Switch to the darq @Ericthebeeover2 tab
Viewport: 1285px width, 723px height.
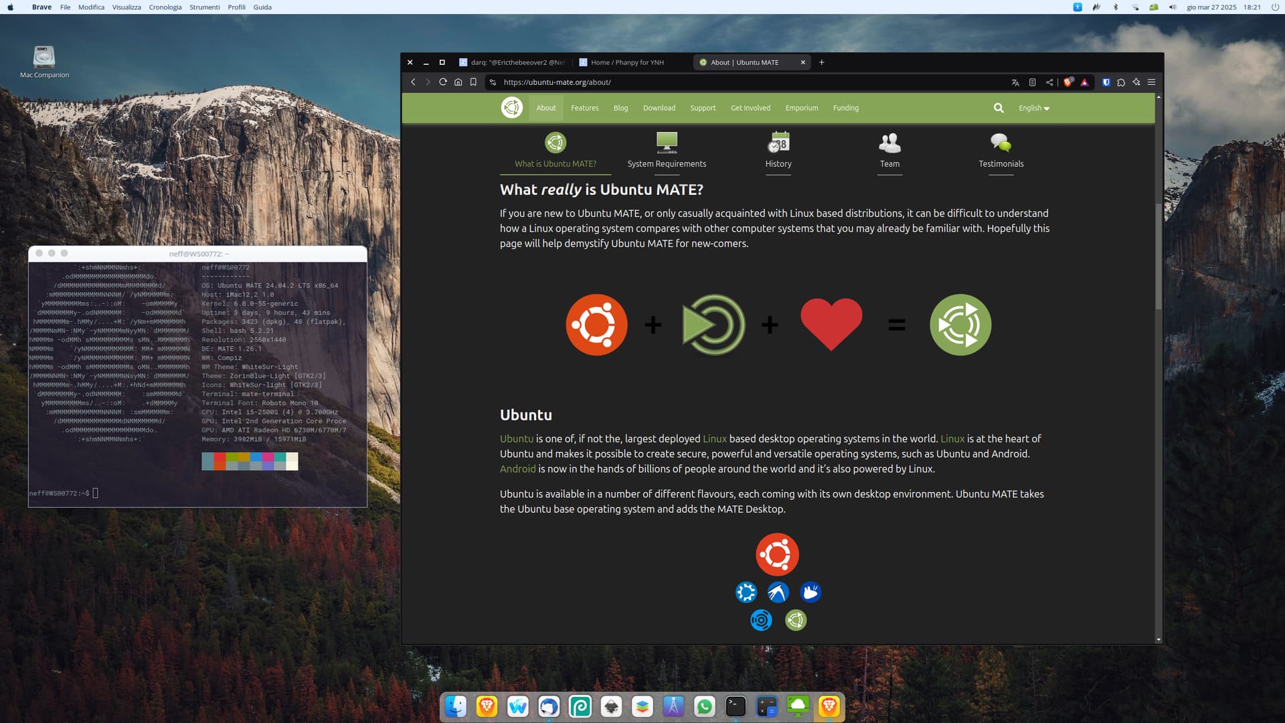tap(513, 62)
